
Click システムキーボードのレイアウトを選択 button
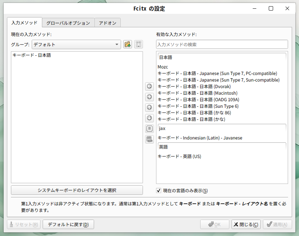[77, 190]
